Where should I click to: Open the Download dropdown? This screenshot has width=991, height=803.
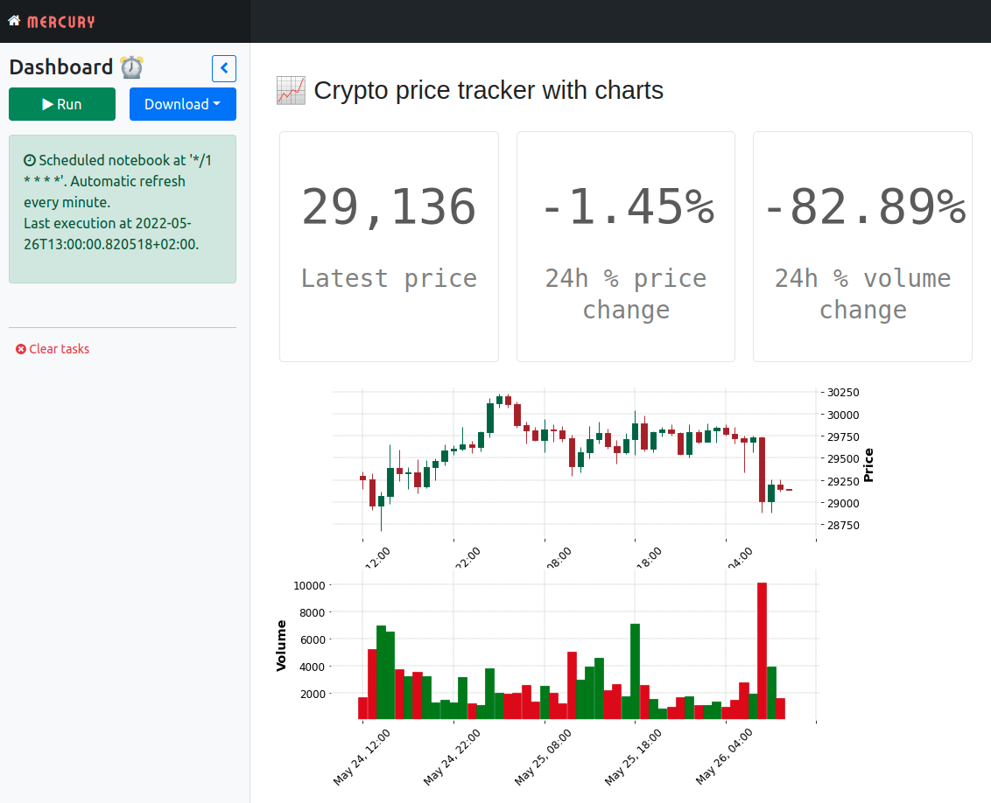(x=182, y=104)
